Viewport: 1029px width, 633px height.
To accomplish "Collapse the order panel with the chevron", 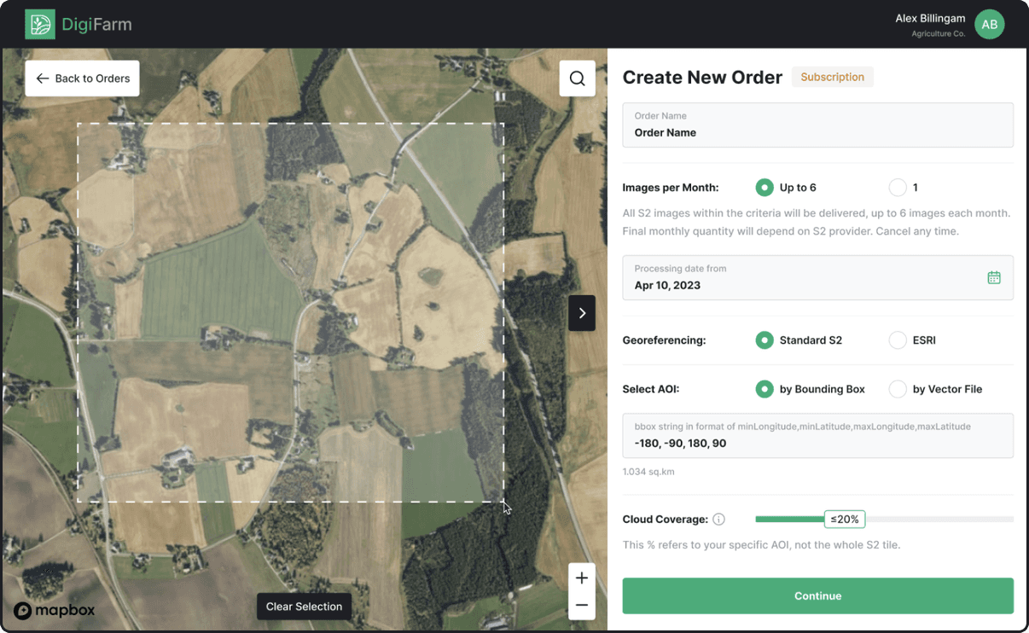I will click(581, 313).
